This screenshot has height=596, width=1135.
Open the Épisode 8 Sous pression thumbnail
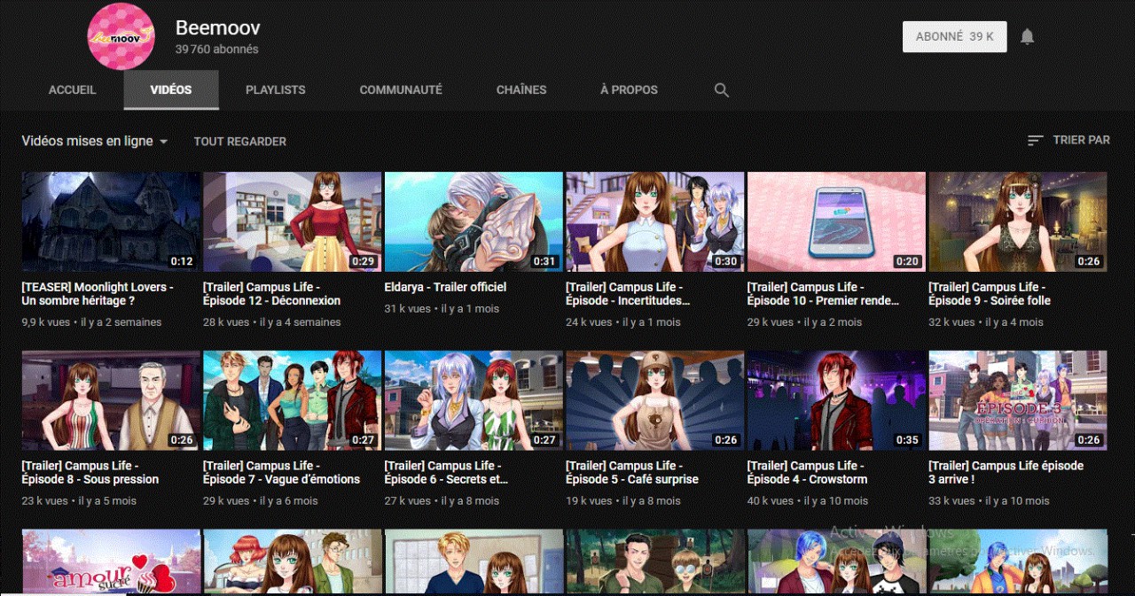(x=111, y=400)
